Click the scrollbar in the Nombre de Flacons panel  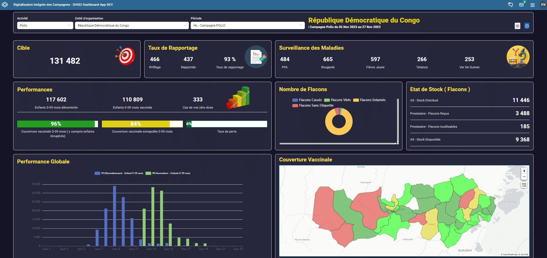coord(398,120)
